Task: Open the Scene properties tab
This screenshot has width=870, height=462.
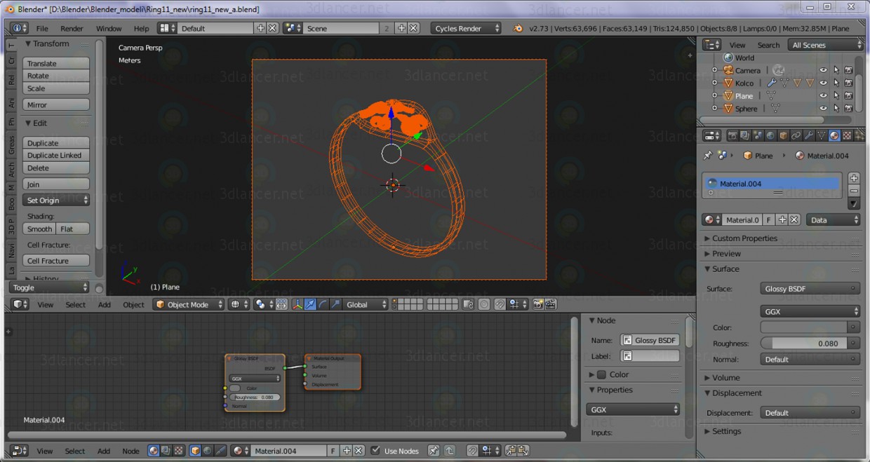Action: [x=758, y=135]
